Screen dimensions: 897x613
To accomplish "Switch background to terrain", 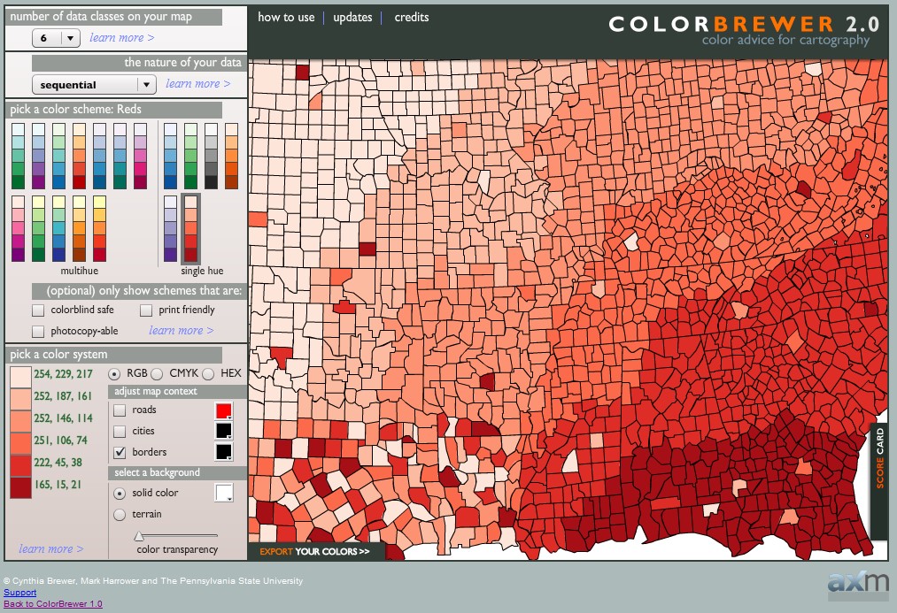I will (x=120, y=514).
